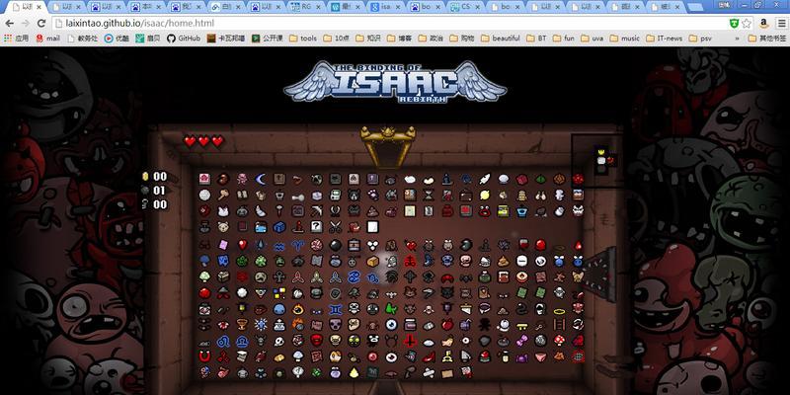Pick the red high heel item
Screen dimensions: 790x395
(429, 356)
